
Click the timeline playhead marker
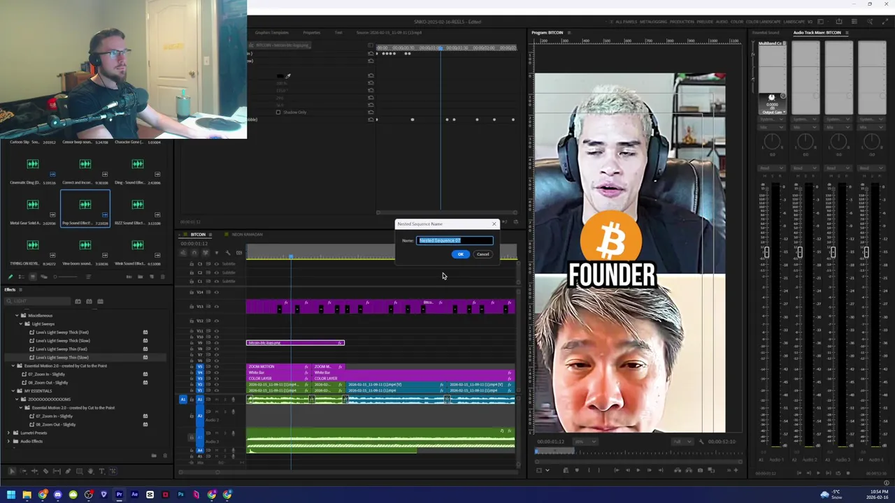point(291,256)
